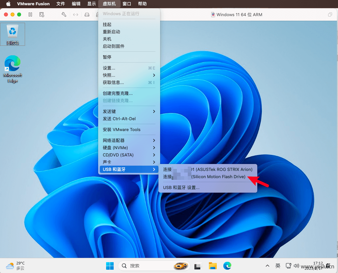
Task: Open 设置... from the menu
Action: (x=129, y=68)
